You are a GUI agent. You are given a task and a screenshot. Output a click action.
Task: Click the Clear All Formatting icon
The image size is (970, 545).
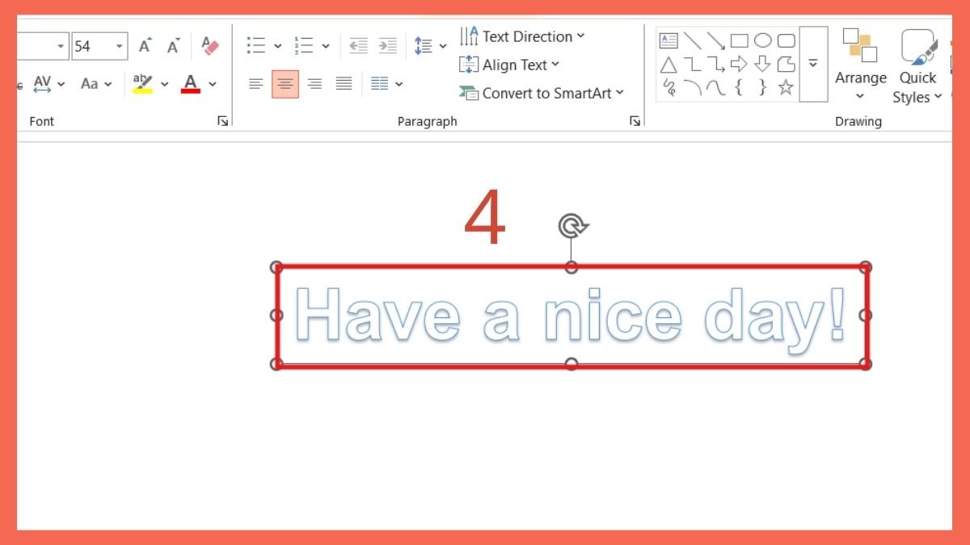(209, 45)
